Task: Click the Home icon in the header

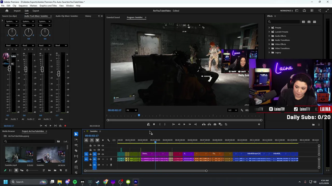Action: (x=7, y=11)
